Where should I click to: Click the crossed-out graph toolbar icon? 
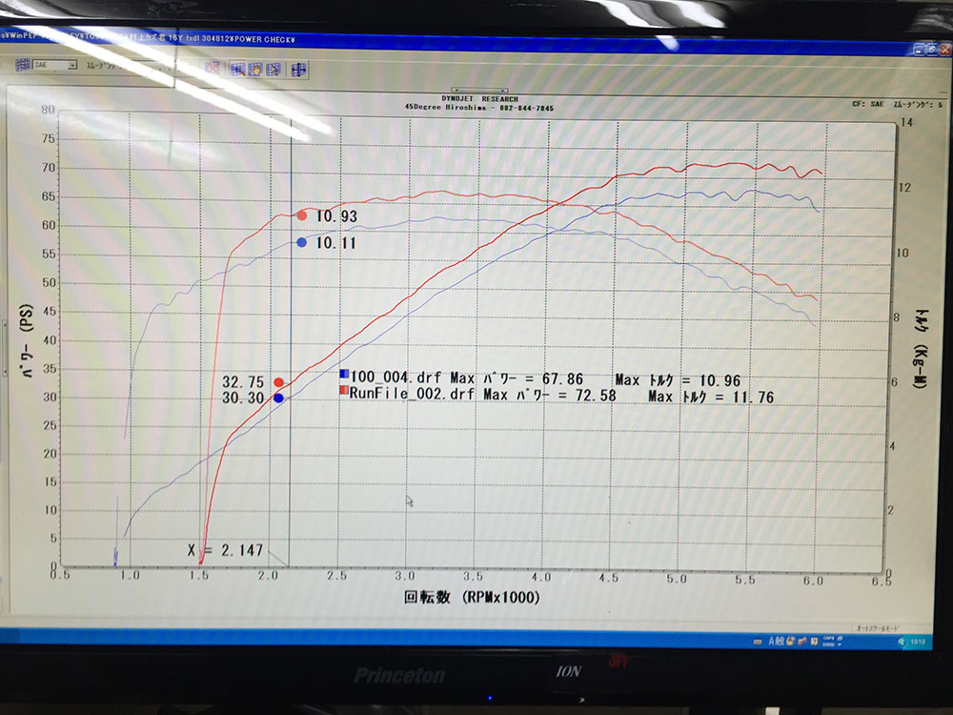[x=213, y=68]
